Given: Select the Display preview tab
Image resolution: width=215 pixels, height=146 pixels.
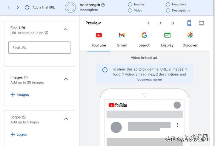Looking at the screenshot, I should pos(167,40).
